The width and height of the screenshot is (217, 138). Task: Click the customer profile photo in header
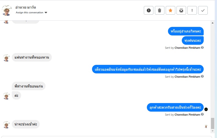pos(7,10)
